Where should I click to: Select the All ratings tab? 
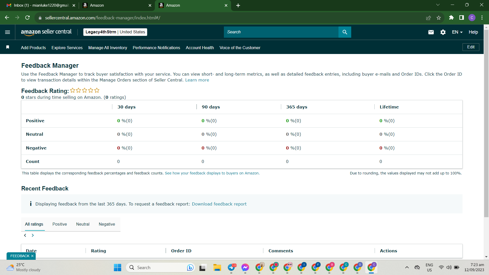point(34,224)
